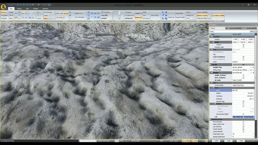Click the Disable VS button
The height and width of the screenshot is (145, 258).
coord(139,13)
